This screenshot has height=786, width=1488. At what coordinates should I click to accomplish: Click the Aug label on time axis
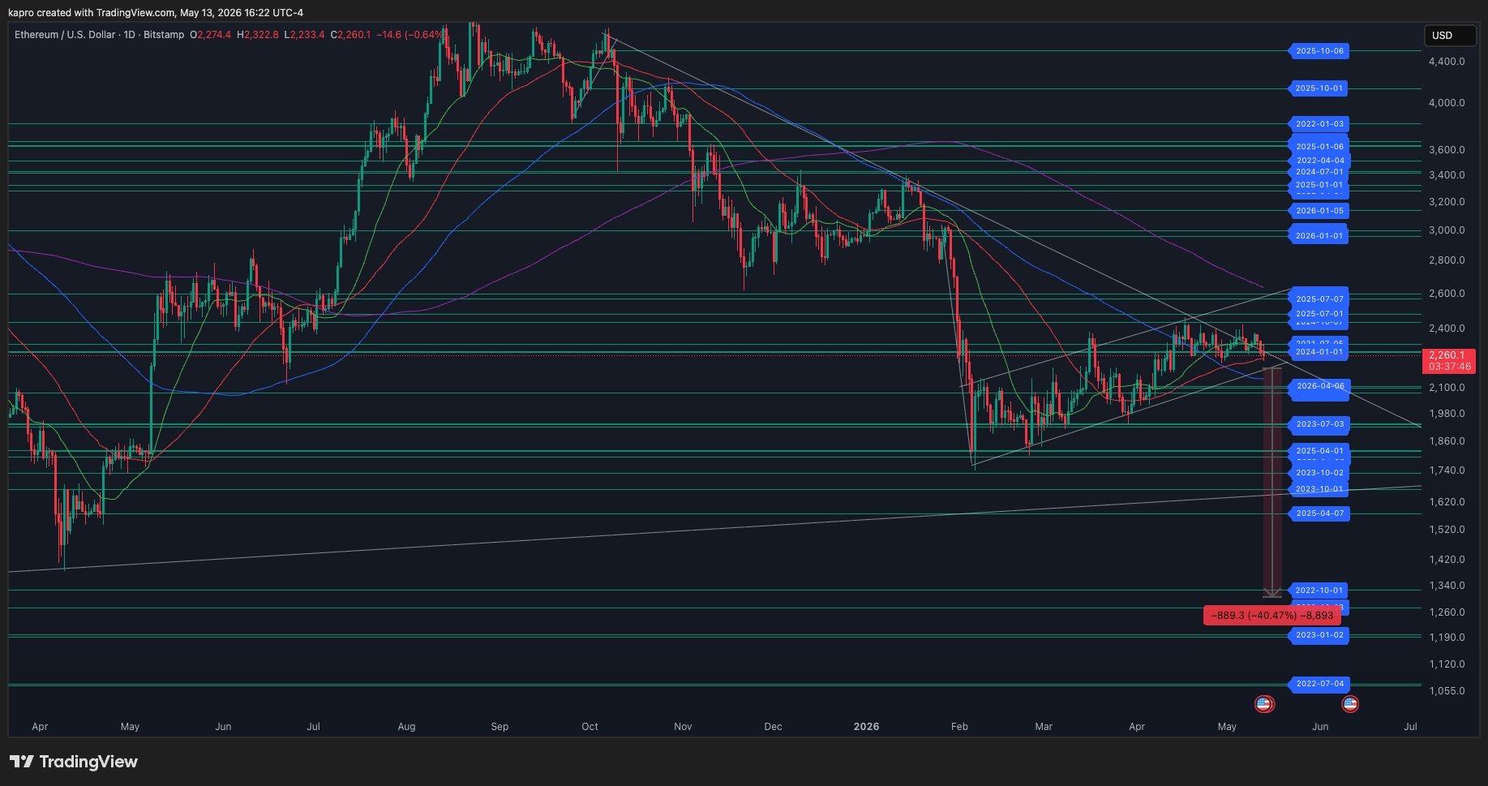click(x=406, y=727)
